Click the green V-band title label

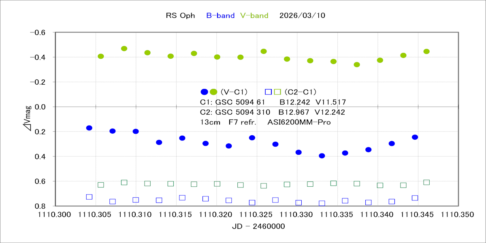pos(254,16)
